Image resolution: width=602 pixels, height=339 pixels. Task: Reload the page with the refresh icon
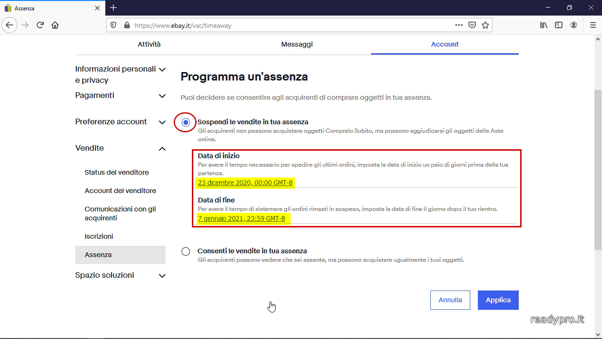pos(40,25)
